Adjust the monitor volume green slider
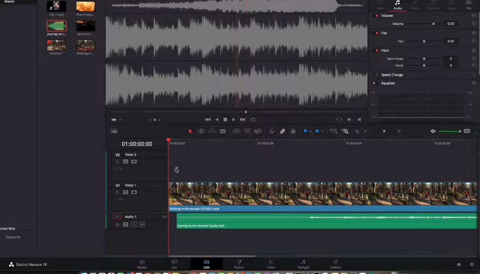This screenshot has width=480, height=274. click(450, 131)
